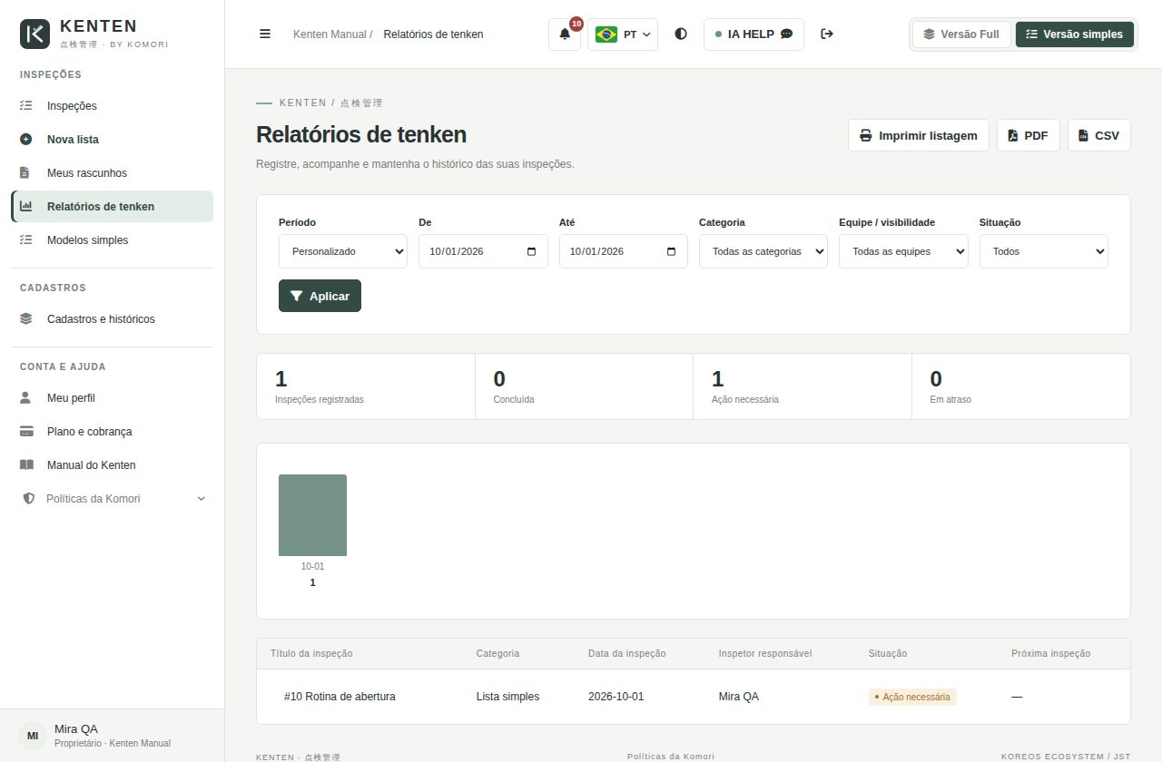Click the Título da inspeção column header
This screenshot has width=1162, height=762.
pos(311,653)
